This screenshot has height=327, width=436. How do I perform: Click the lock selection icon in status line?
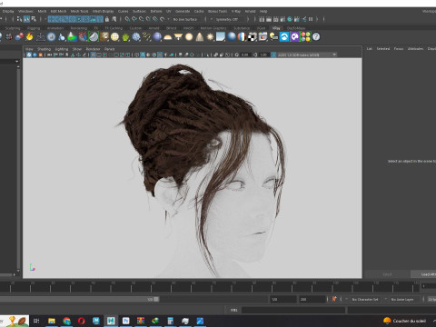click(x=107, y=19)
